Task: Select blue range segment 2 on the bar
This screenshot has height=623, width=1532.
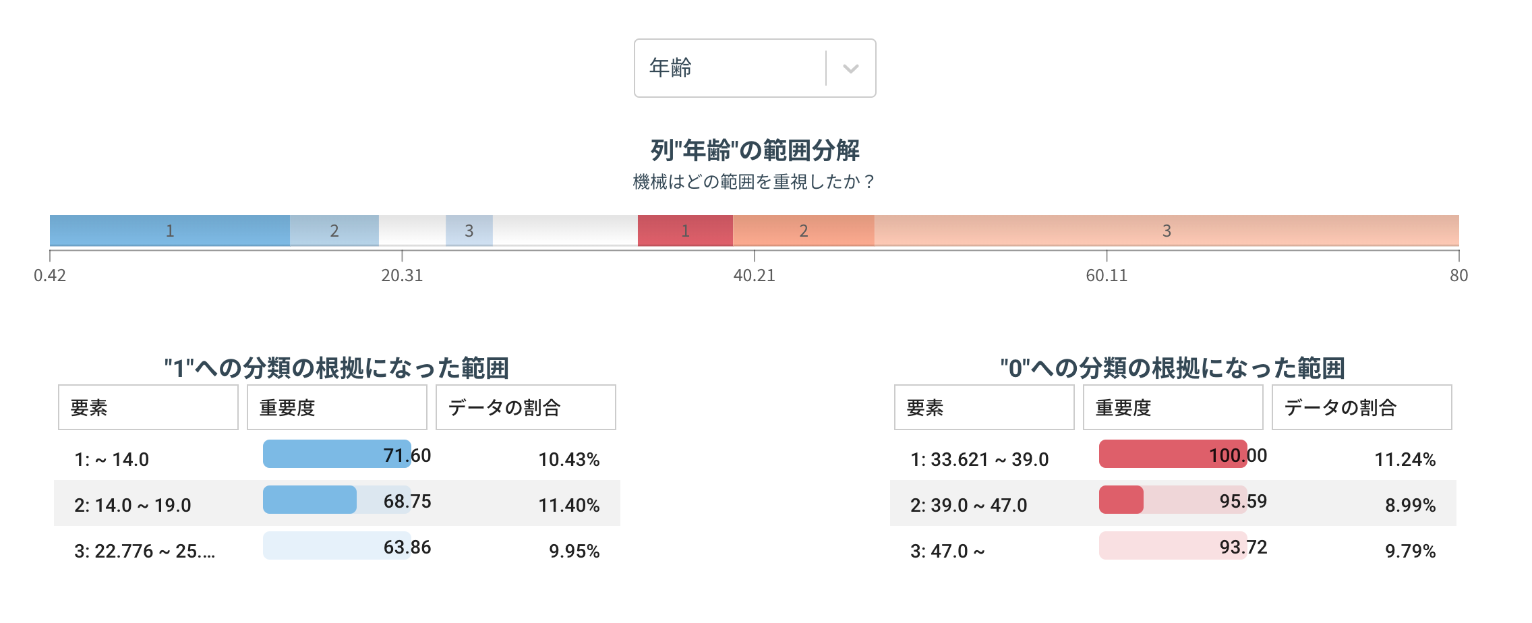Action: point(333,230)
